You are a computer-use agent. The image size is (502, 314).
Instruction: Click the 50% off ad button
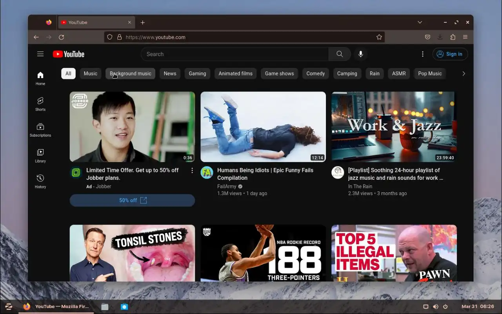pos(132,200)
